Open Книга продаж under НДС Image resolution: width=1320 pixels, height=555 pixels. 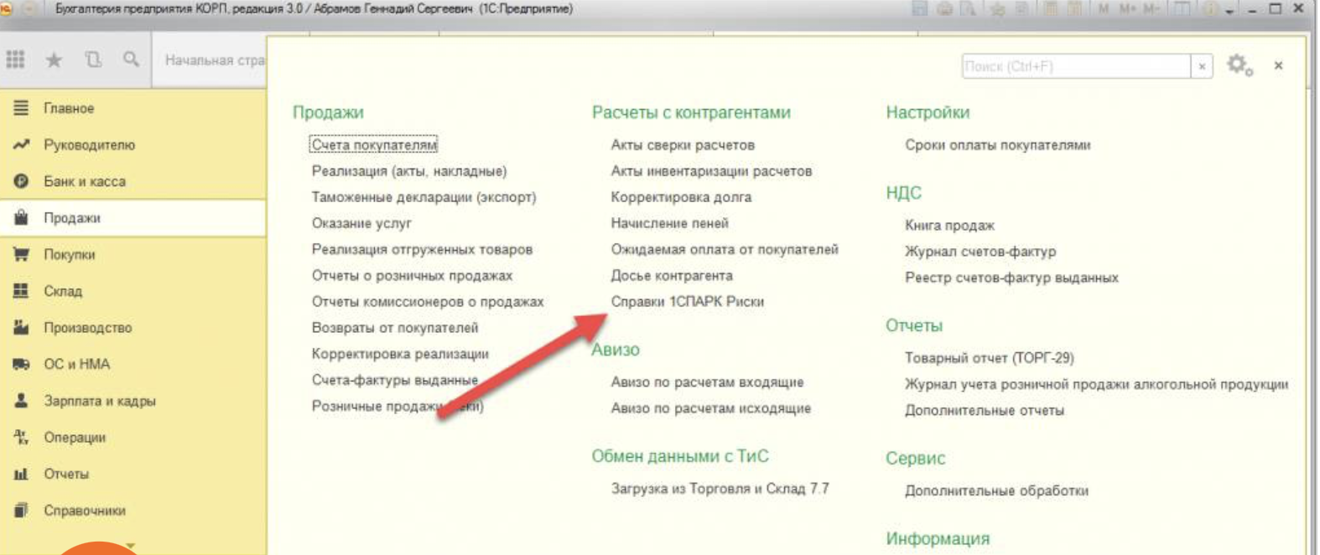point(949,226)
